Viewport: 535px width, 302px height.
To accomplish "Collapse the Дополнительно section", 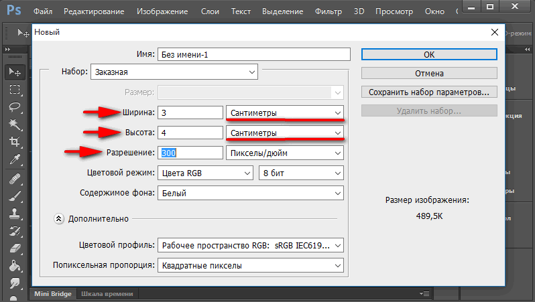I will [x=58, y=218].
